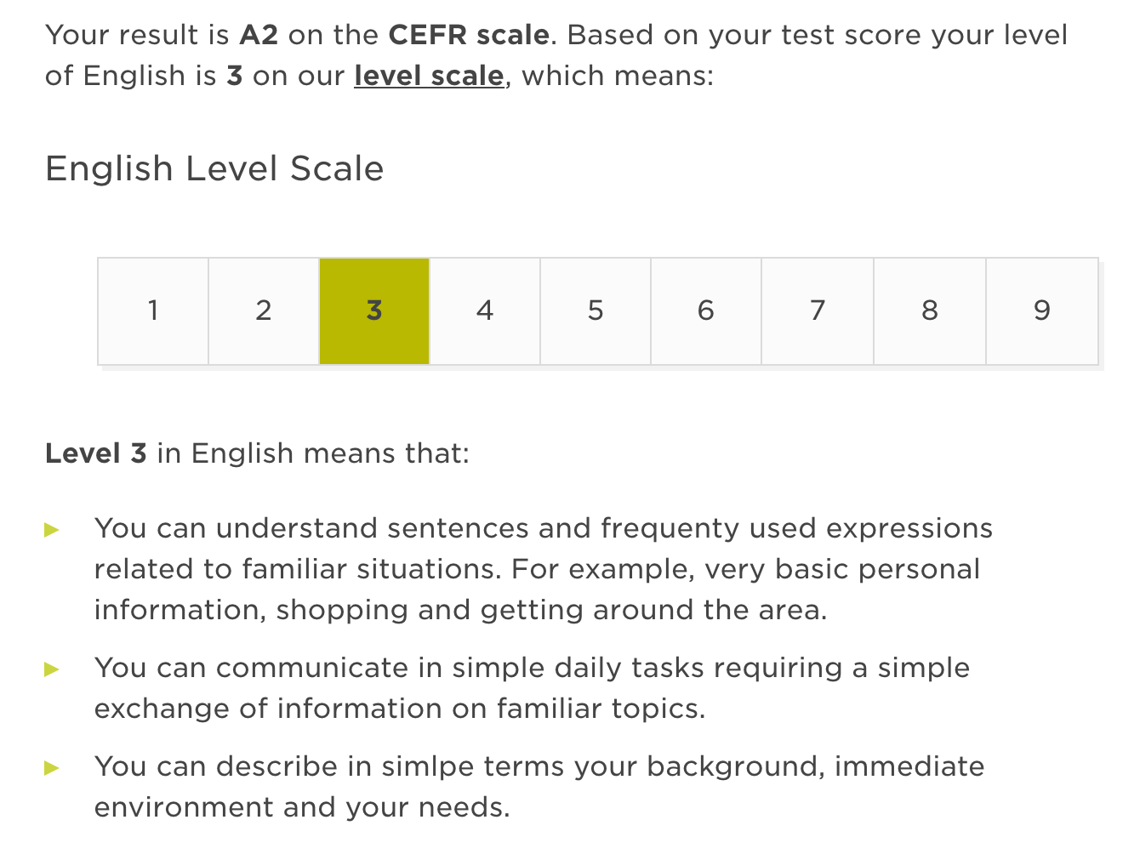1140x854 pixels.
Task: Click the 'simple daily tasks' paragraph
Action: [532, 688]
